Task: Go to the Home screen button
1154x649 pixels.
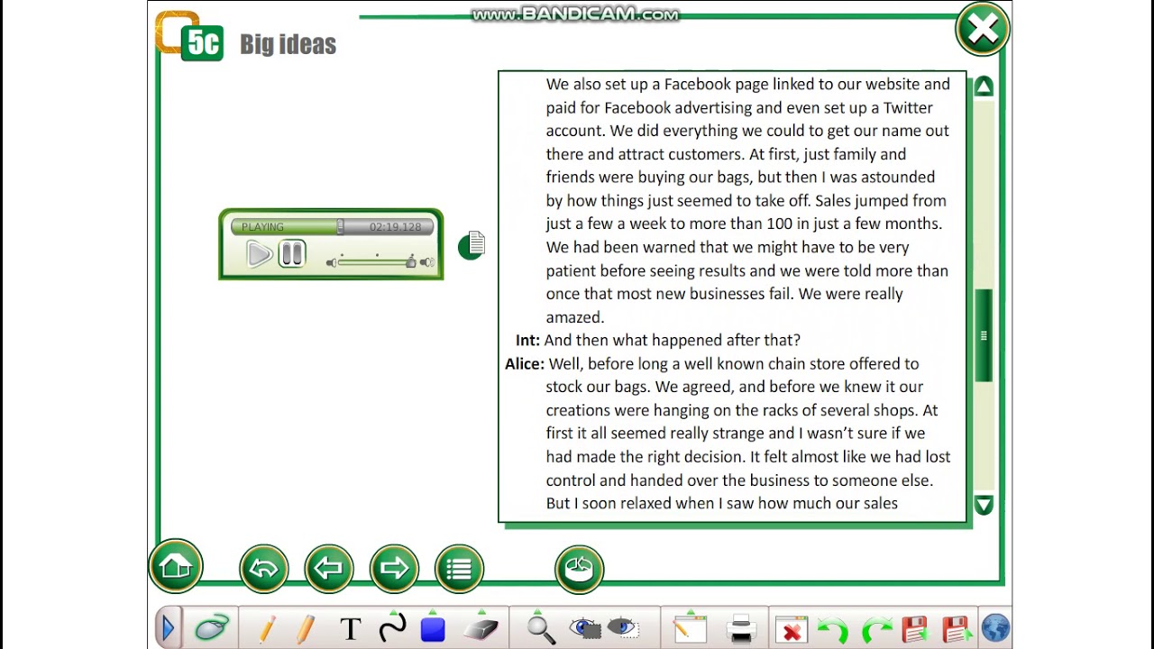Action: (x=176, y=567)
